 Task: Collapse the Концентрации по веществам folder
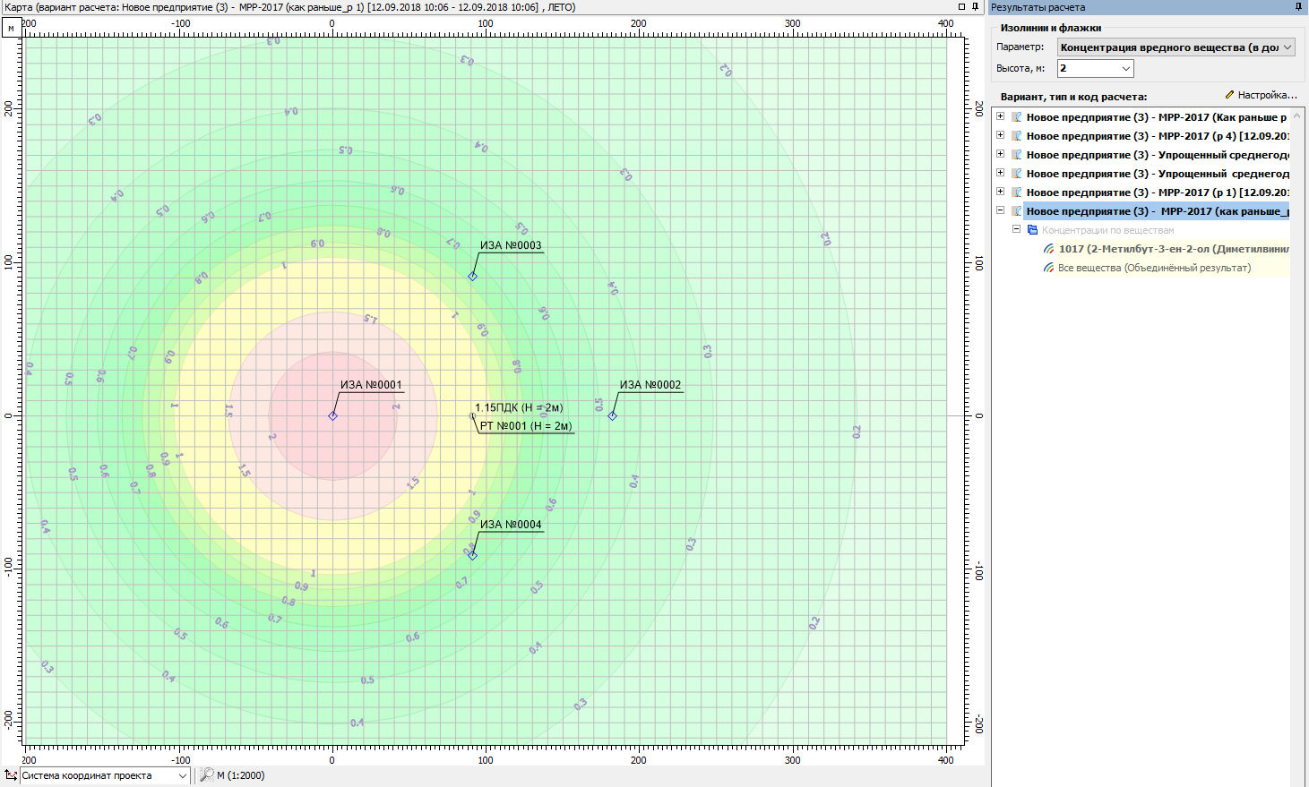(x=1016, y=230)
